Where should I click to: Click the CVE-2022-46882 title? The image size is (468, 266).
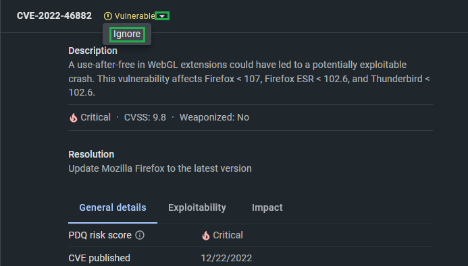54,15
